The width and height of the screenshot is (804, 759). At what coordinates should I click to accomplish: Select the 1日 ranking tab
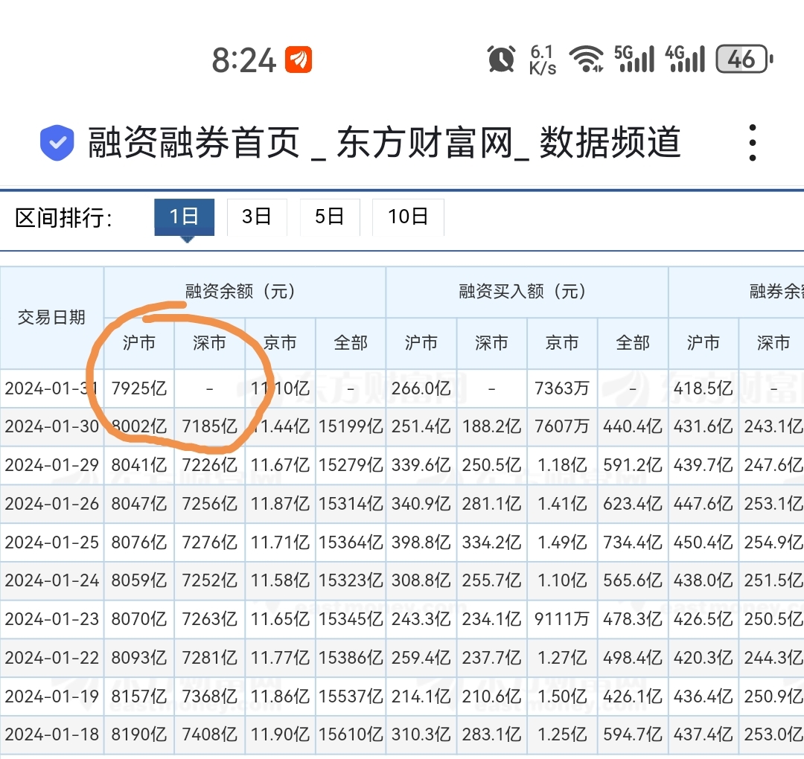tap(184, 217)
